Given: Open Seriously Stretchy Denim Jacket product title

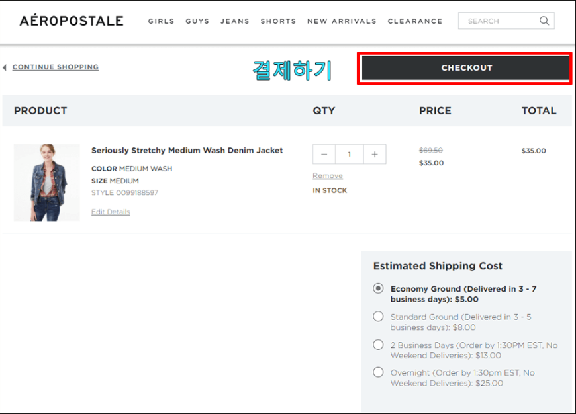Looking at the screenshot, I should (x=187, y=151).
